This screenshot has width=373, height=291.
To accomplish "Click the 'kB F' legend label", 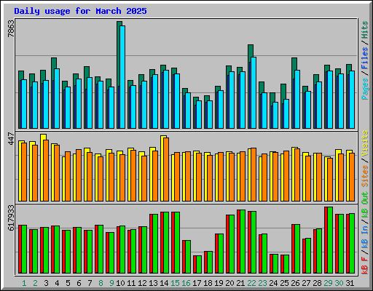I will 365,266.
